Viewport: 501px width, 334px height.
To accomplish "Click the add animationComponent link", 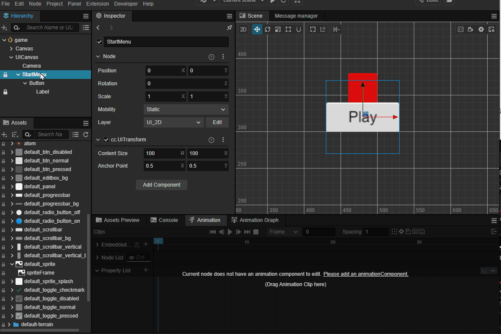I will point(366,274).
